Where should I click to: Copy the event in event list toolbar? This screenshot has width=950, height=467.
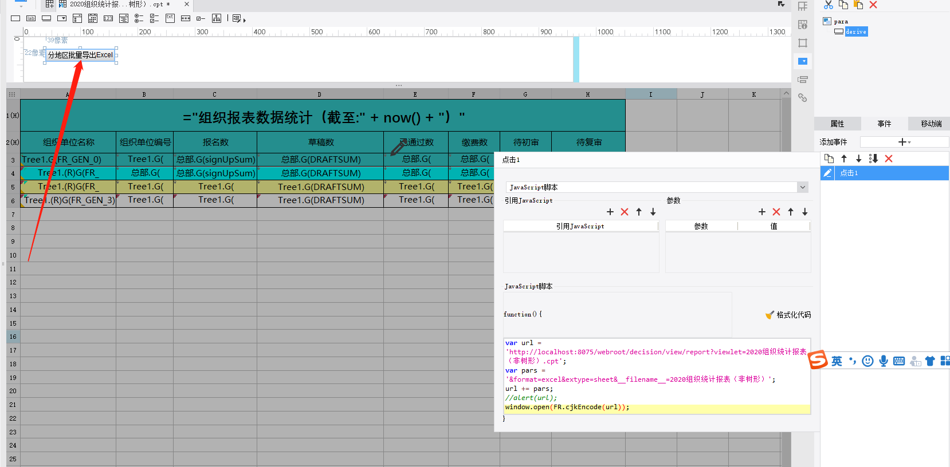829,159
